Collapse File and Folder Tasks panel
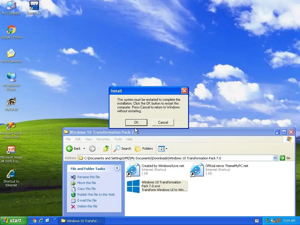The width and height of the screenshot is (300, 225). click(117, 168)
